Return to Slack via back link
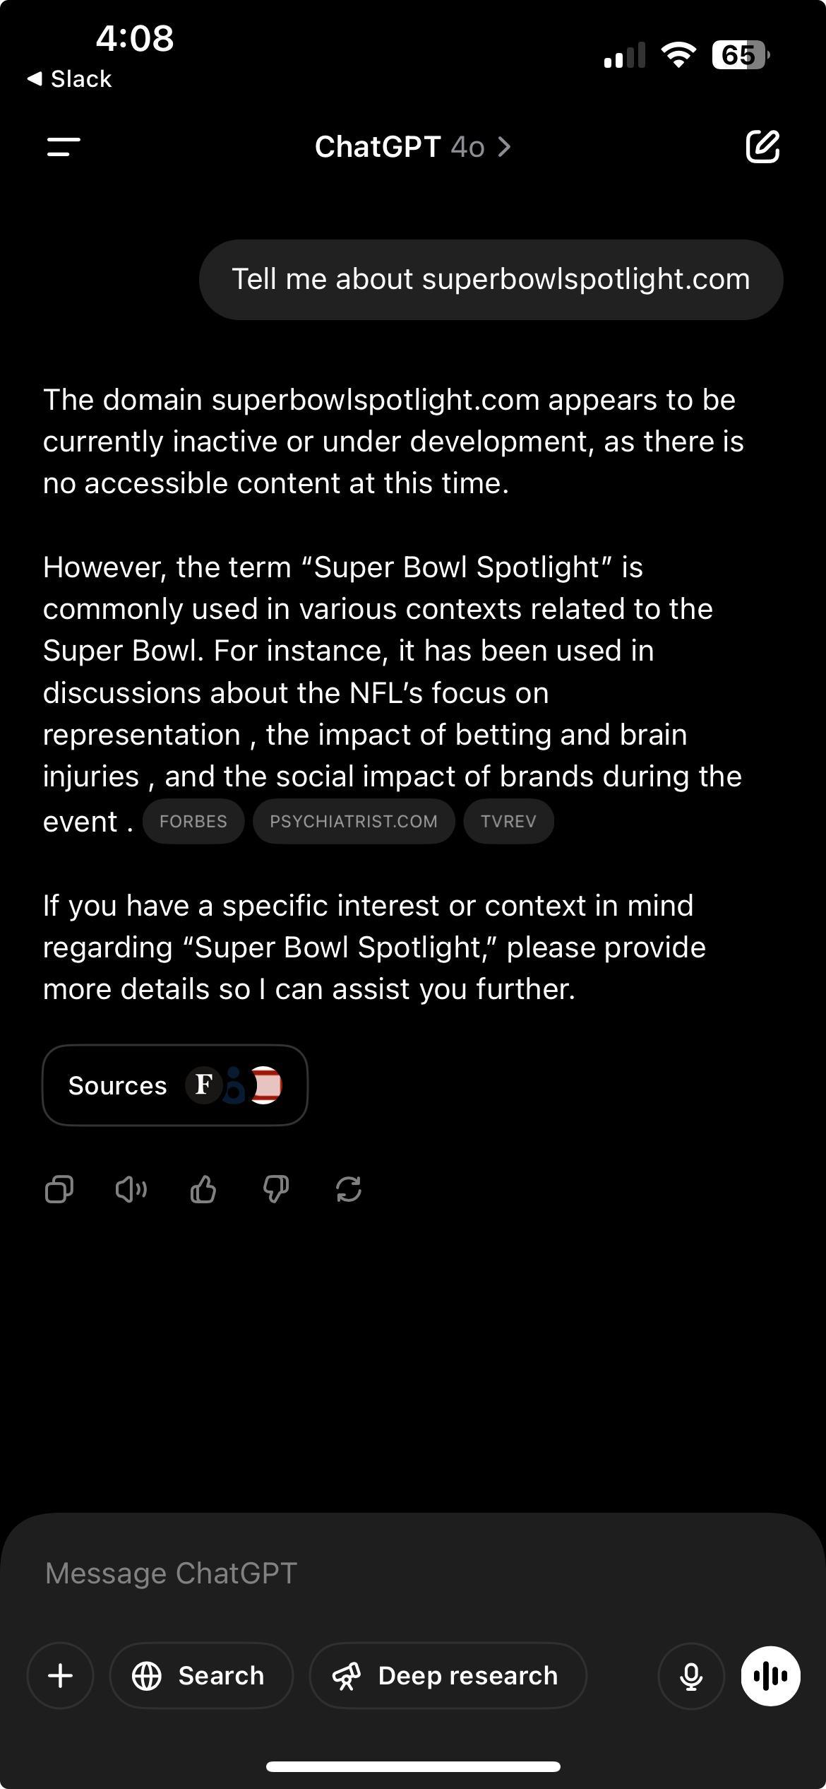826x1789 pixels. pyautogui.click(x=69, y=78)
